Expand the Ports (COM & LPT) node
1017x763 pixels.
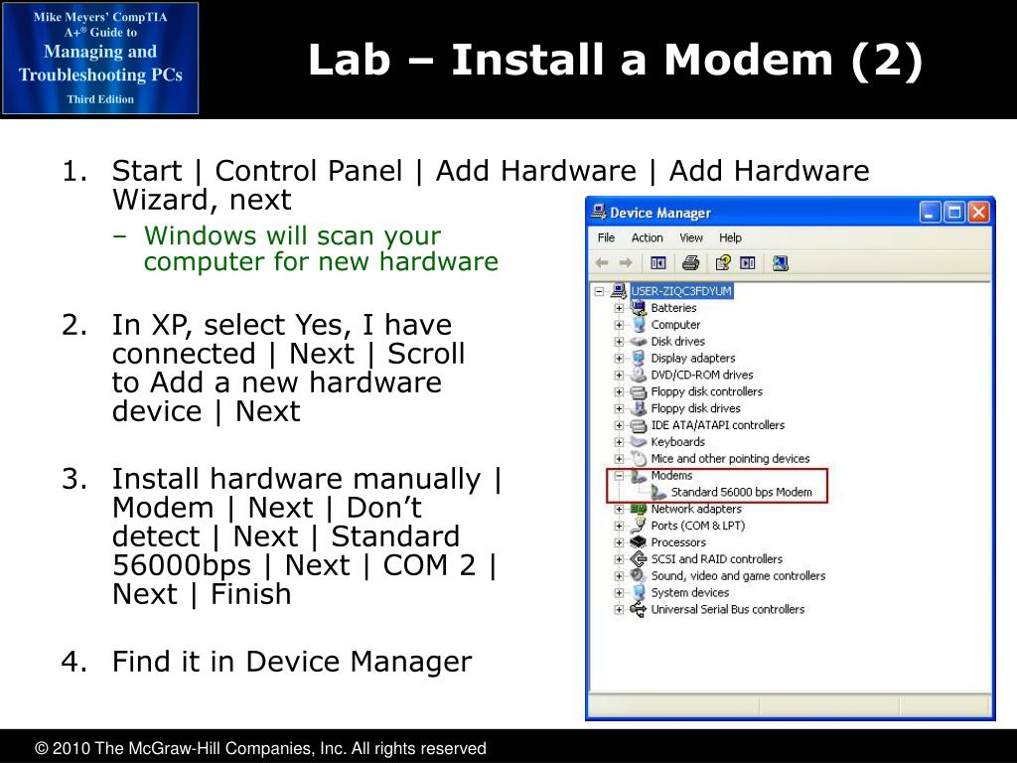(619, 527)
